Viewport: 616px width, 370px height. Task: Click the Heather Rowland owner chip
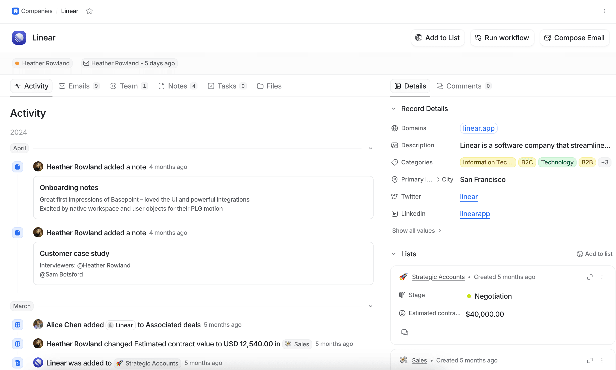point(42,63)
